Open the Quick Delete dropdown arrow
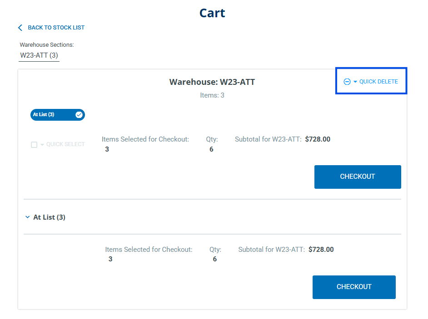 coord(355,82)
